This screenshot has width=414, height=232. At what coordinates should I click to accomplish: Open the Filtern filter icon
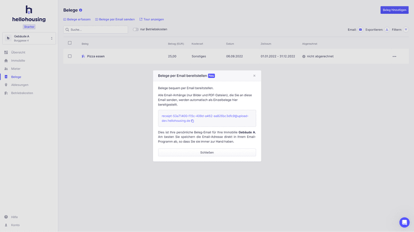pyautogui.click(x=406, y=29)
